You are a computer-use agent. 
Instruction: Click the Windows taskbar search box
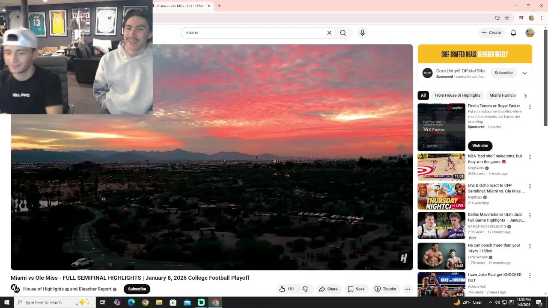coord(54,302)
